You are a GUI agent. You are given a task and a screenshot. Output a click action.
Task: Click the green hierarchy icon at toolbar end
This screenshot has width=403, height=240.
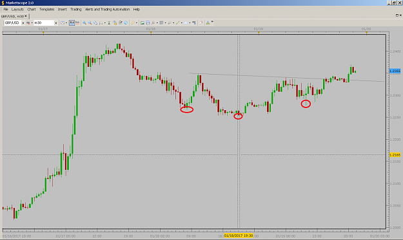pyautogui.click(x=208, y=23)
